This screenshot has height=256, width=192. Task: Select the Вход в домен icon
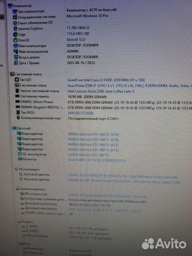click(x=16, y=57)
